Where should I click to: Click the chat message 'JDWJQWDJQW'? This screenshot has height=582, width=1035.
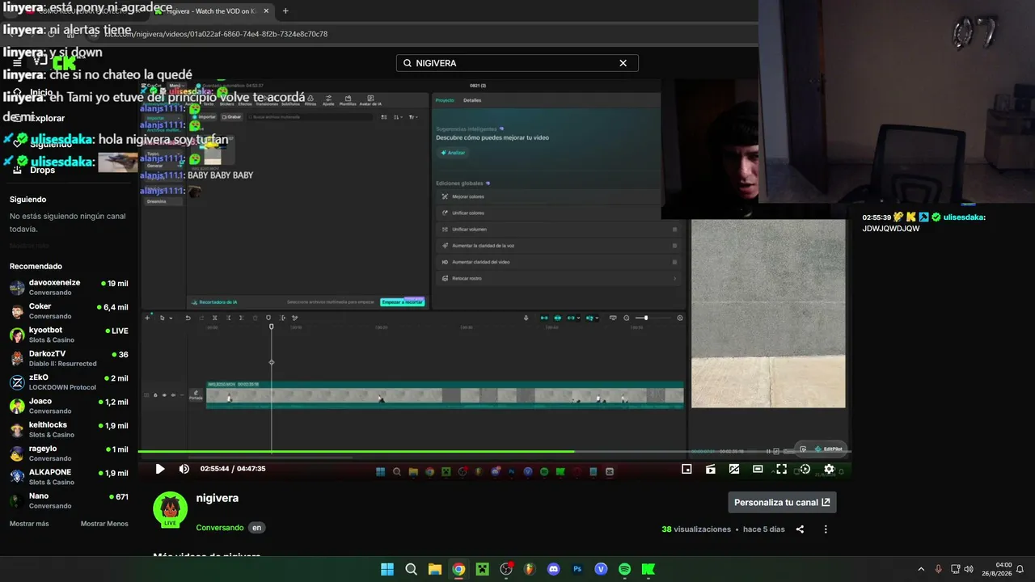[x=891, y=229]
